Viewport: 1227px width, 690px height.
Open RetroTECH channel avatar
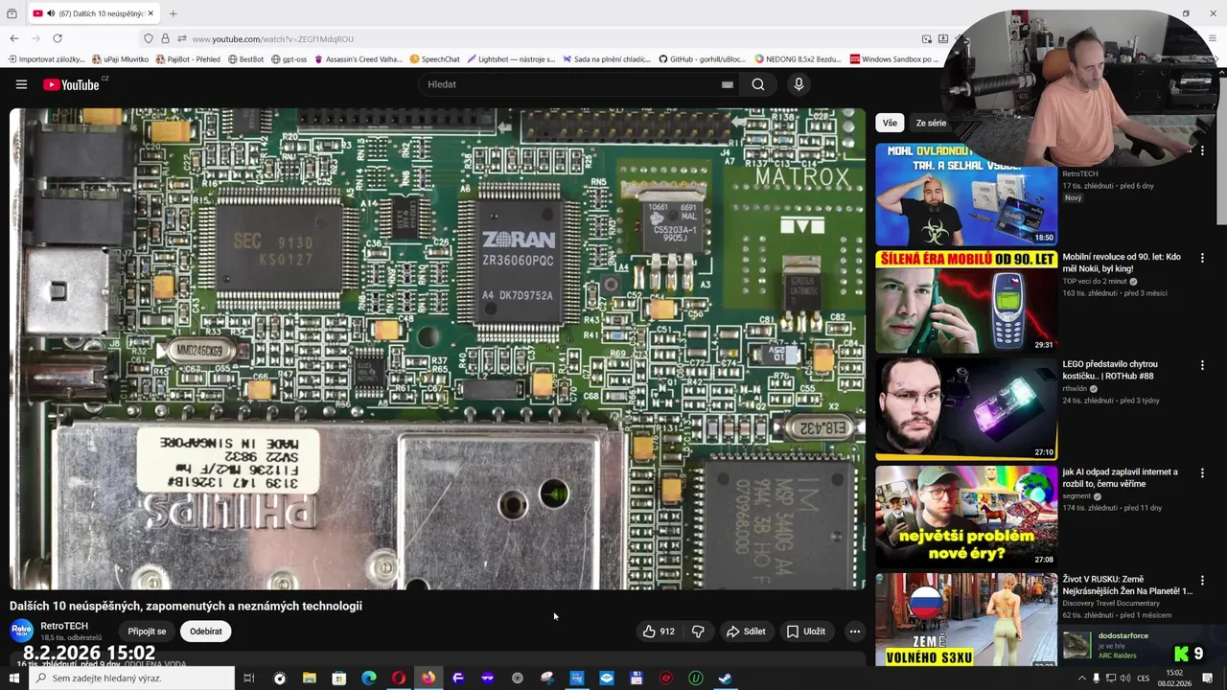[x=21, y=631]
